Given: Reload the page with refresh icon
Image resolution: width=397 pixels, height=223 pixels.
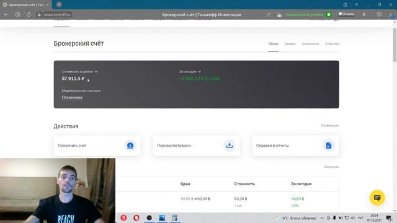Looking at the screenshot, I should (29, 15).
